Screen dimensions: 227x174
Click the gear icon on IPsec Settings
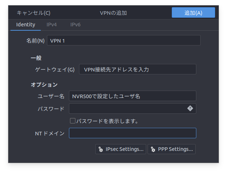tap(101, 149)
